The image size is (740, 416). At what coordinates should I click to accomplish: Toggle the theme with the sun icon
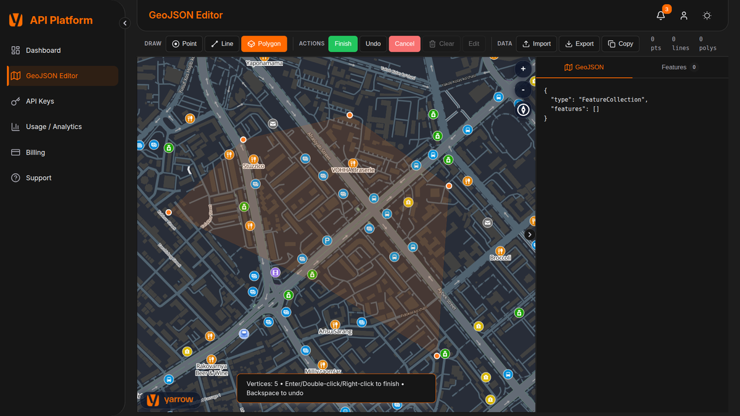[707, 15]
